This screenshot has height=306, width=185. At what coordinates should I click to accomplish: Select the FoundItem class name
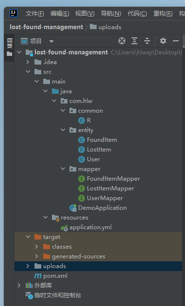click(x=102, y=140)
